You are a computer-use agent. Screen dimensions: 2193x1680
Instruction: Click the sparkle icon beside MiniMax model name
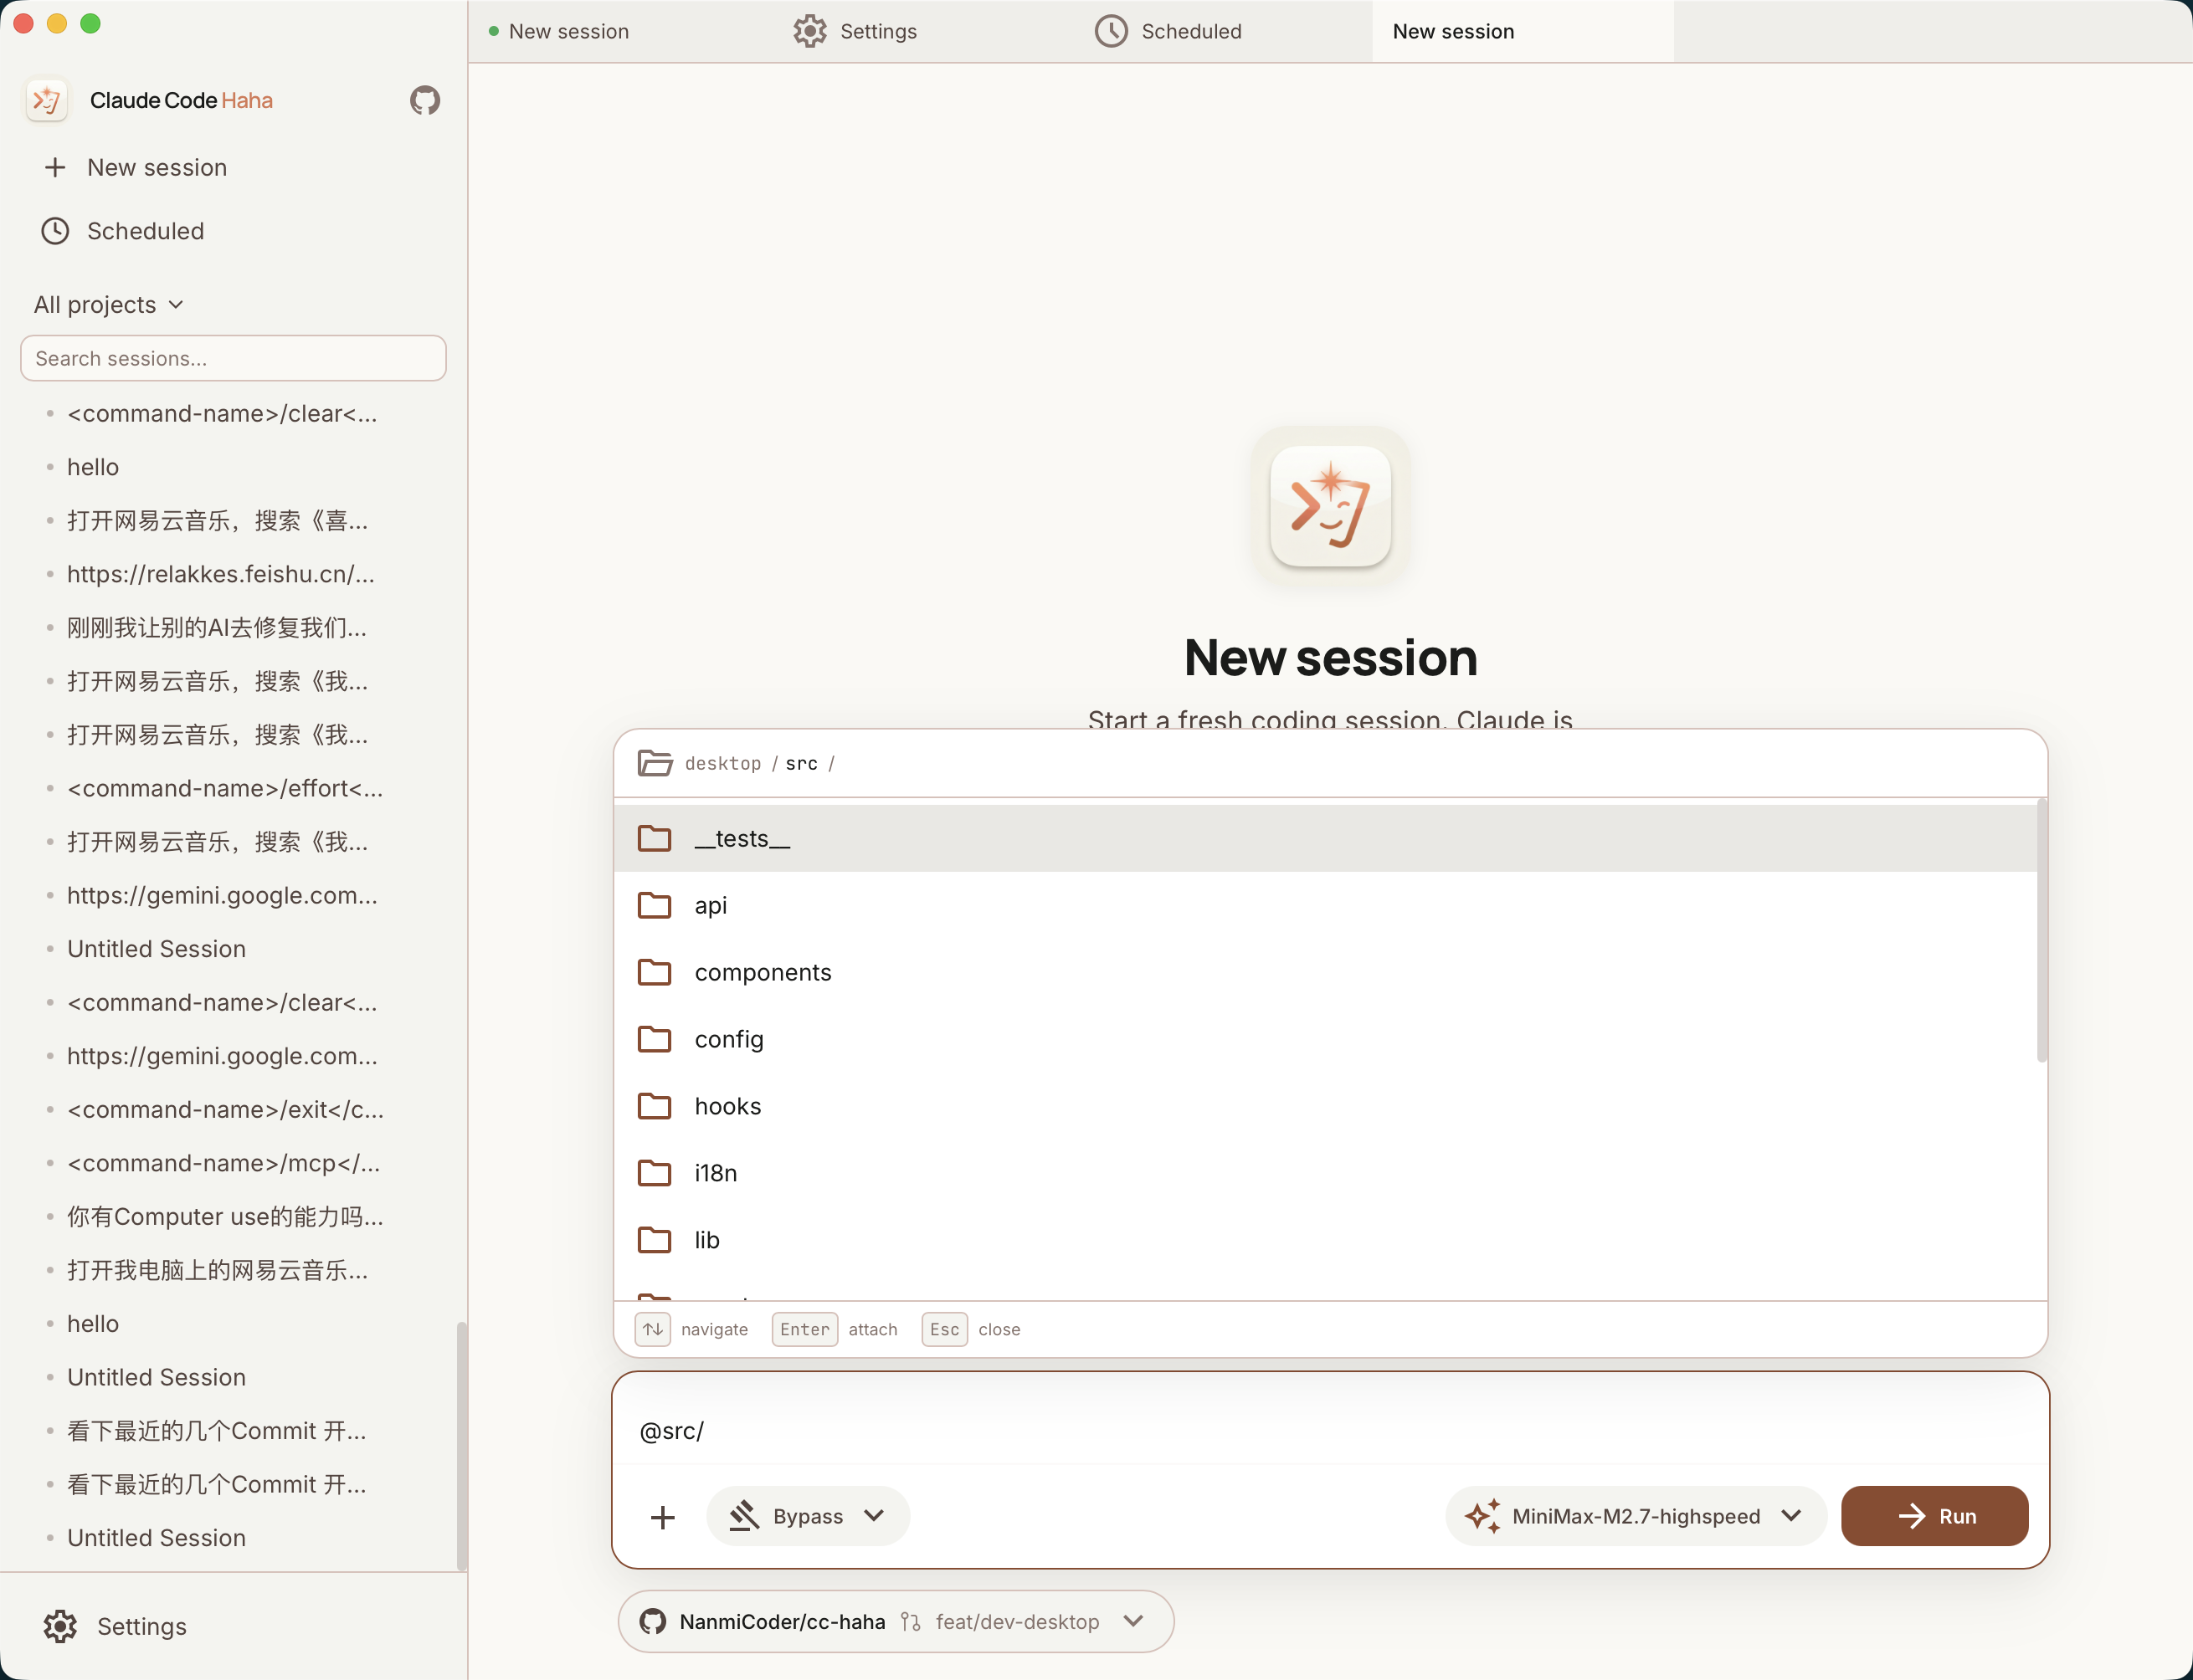point(1482,1516)
